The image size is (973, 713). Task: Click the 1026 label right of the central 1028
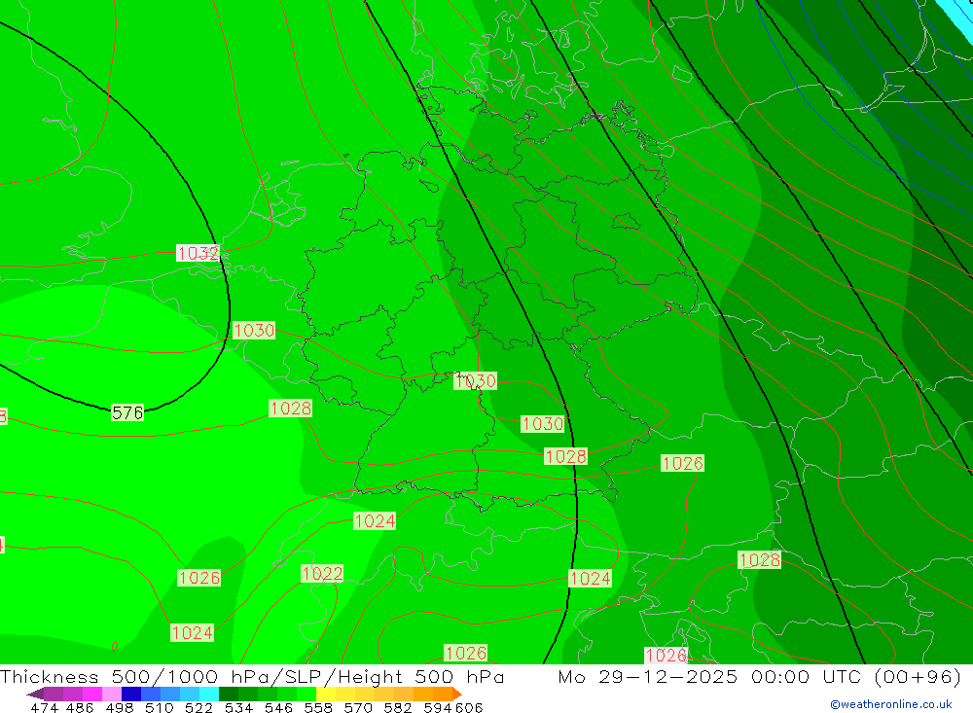pyautogui.click(x=682, y=464)
